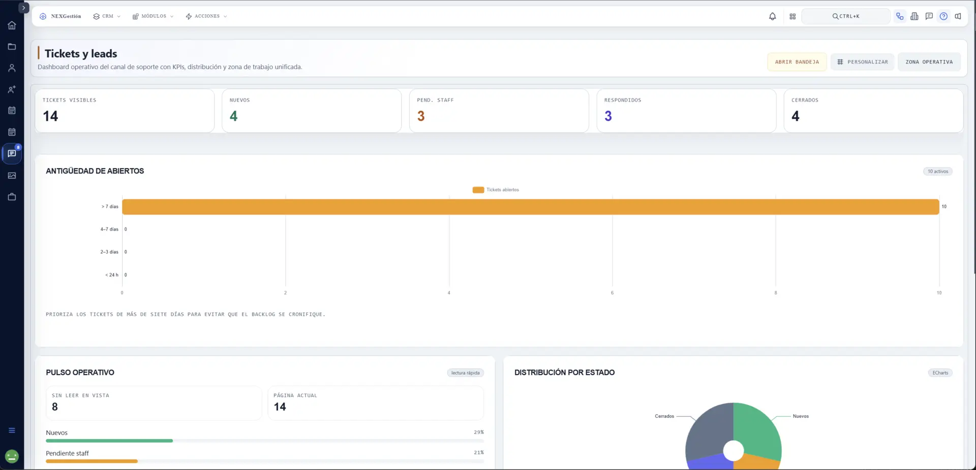
Task: Click the CTRL+K search field
Action: click(x=845, y=16)
